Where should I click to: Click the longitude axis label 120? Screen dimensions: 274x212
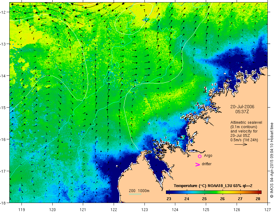point(52,210)
